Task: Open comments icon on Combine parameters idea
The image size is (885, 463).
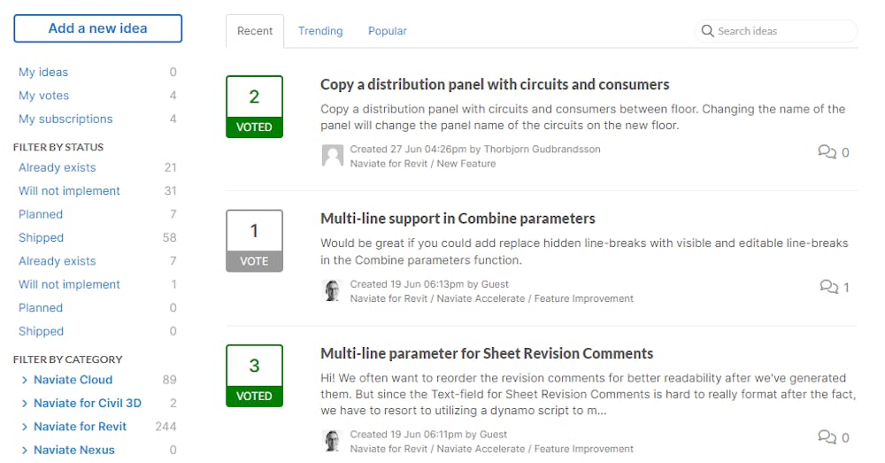Action: (x=828, y=287)
